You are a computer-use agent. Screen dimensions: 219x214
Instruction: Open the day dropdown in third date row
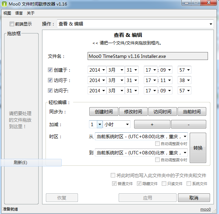point(132,90)
